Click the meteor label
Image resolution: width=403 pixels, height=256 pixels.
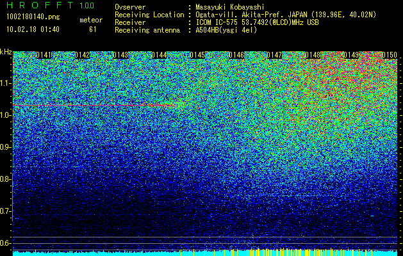[91, 20]
